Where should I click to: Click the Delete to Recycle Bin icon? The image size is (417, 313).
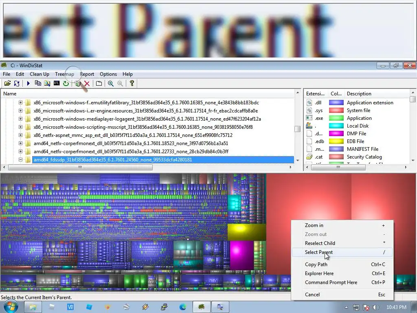[x=78, y=83]
